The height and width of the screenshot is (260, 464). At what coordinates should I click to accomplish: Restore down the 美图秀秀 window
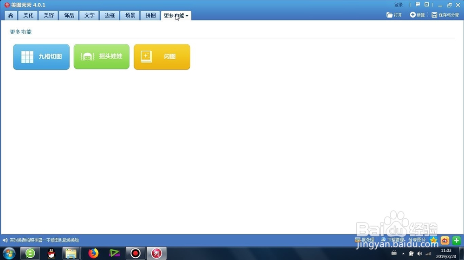pyautogui.click(x=449, y=5)
